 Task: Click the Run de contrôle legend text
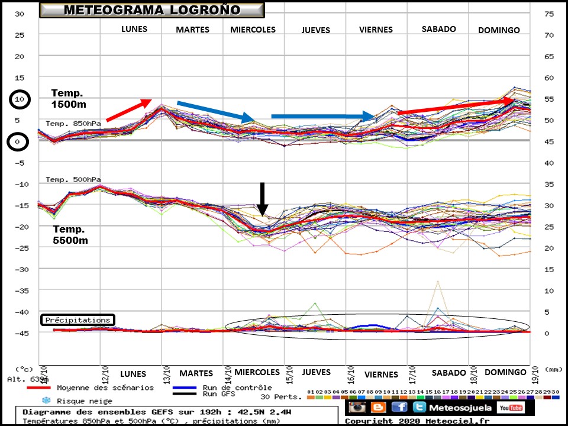click(x=237, y=388)
